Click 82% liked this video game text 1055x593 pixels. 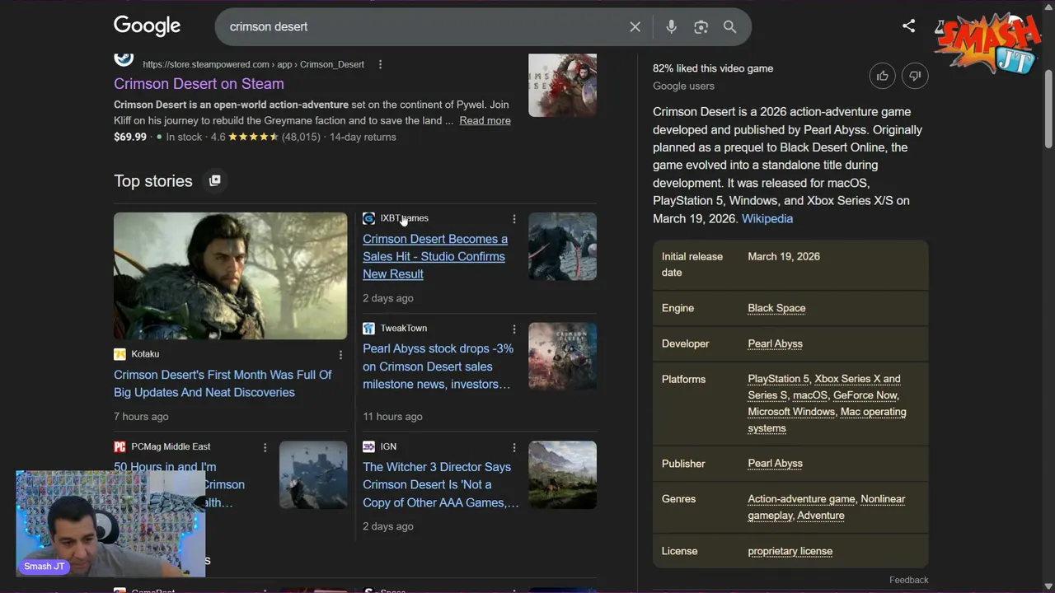[x=713, y=68]
